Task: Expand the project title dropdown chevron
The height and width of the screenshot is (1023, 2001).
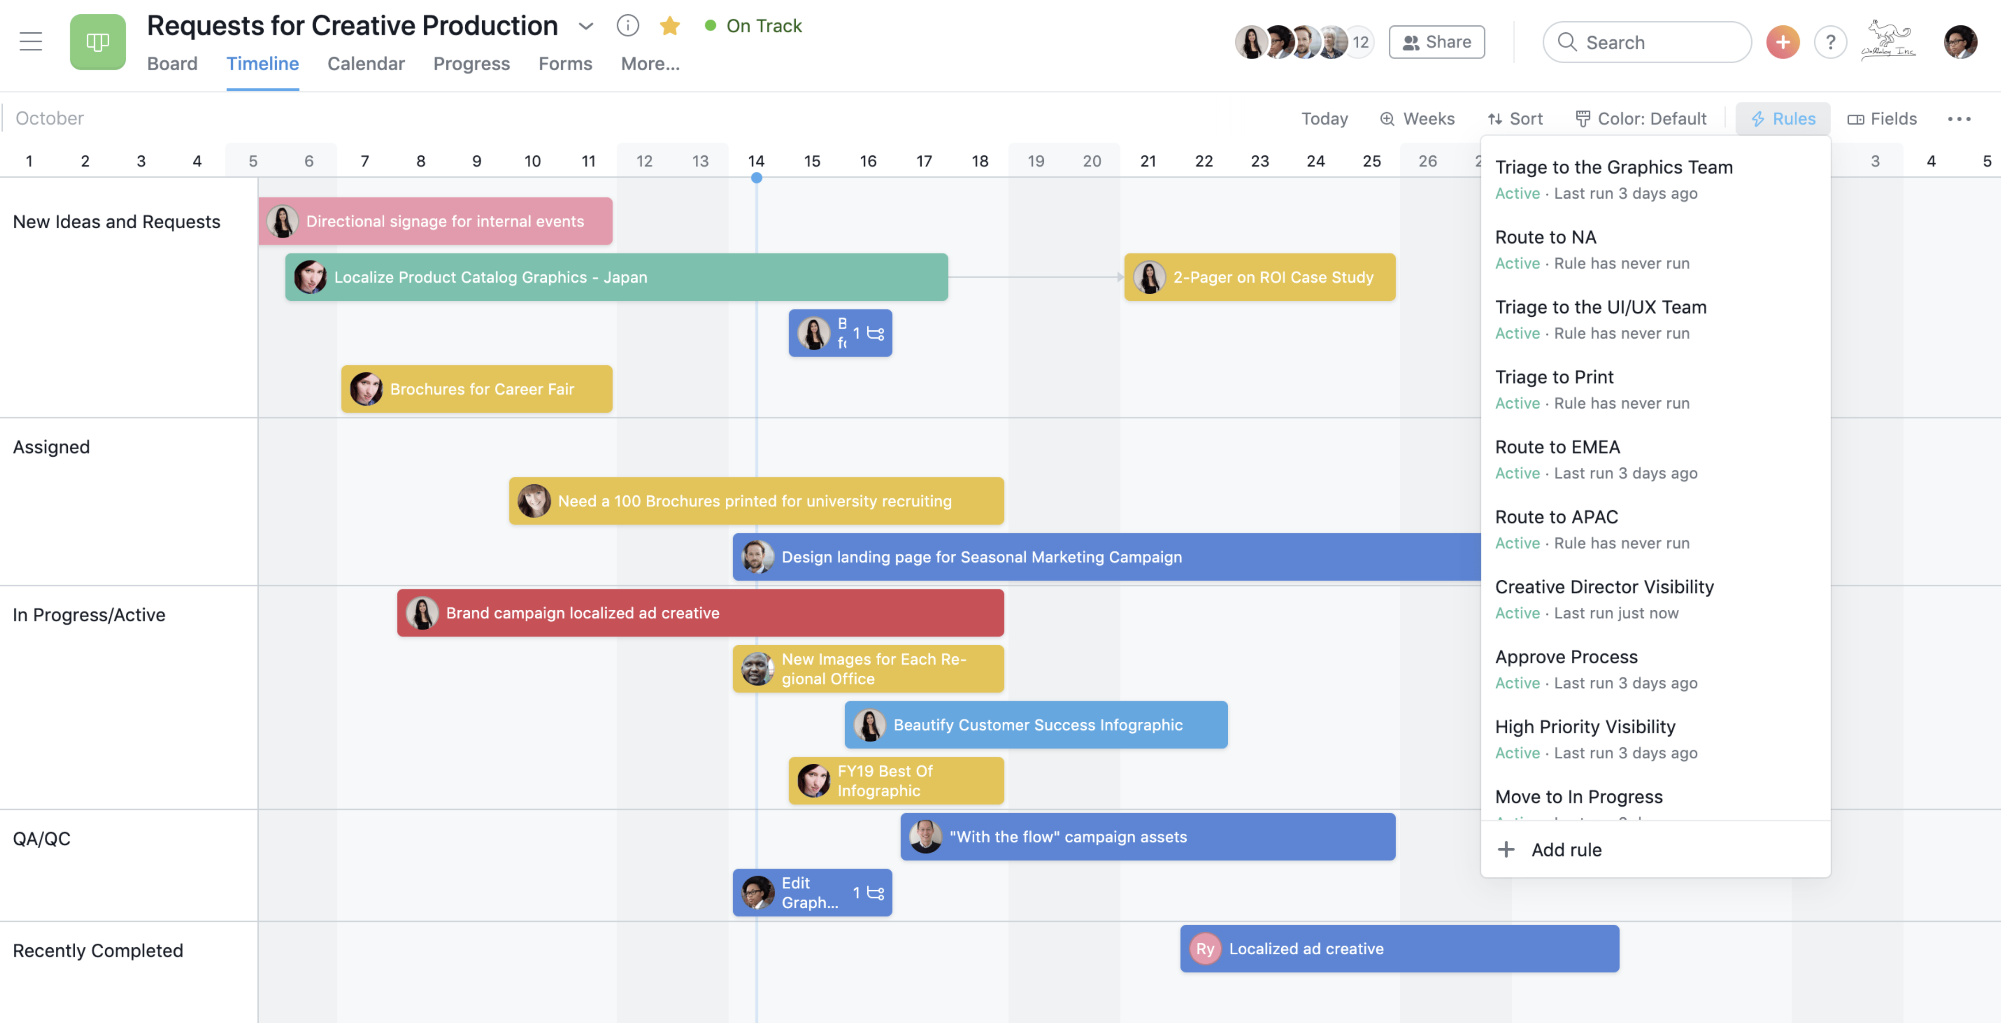Action: [x=586, y=26]
